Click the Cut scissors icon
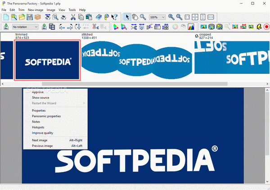 [x=73, y=17]
